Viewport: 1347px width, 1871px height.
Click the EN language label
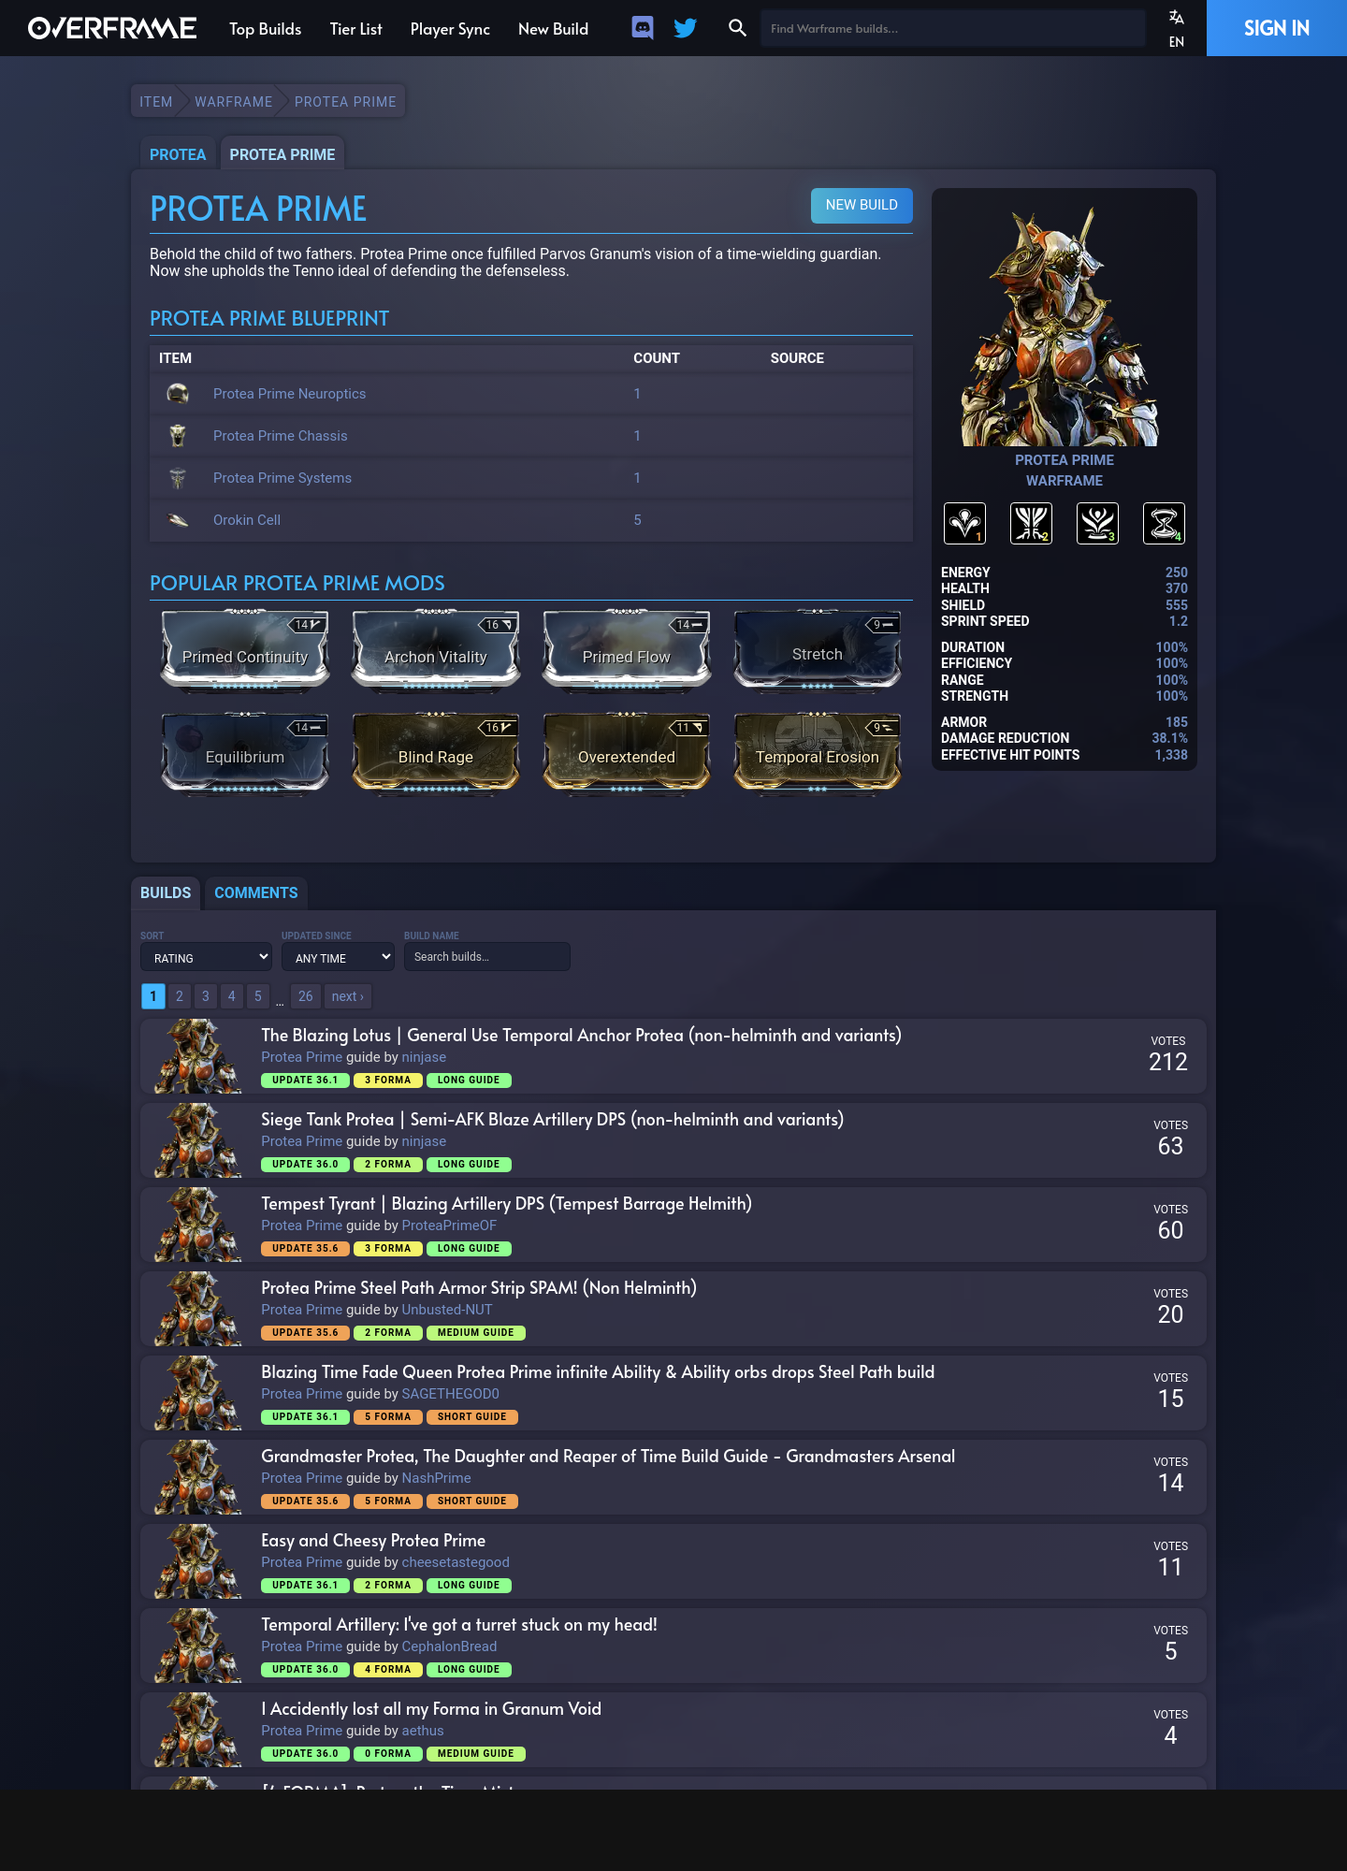click(1177, 42)
